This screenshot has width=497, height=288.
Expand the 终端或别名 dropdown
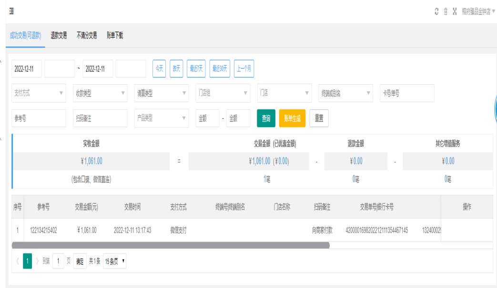point(345,93)
